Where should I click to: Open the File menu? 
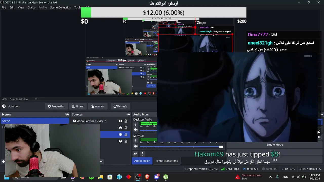4,7
